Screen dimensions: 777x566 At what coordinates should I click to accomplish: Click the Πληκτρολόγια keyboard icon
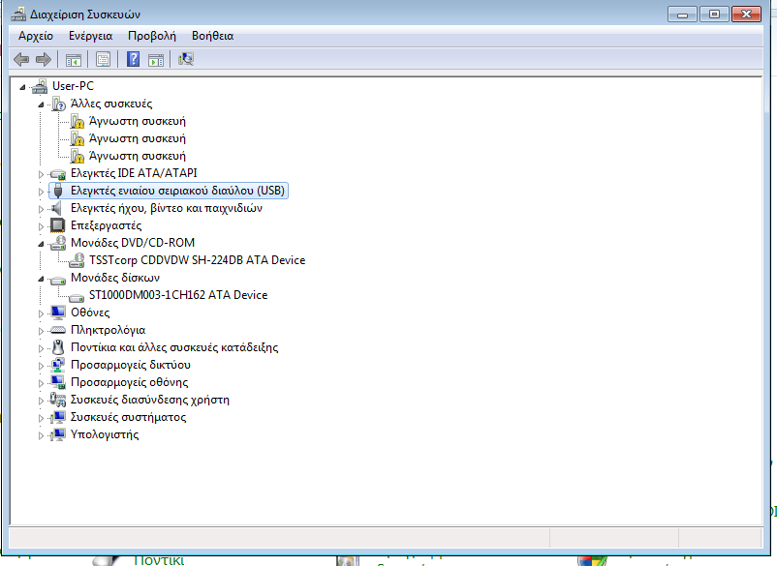(58, 330)
